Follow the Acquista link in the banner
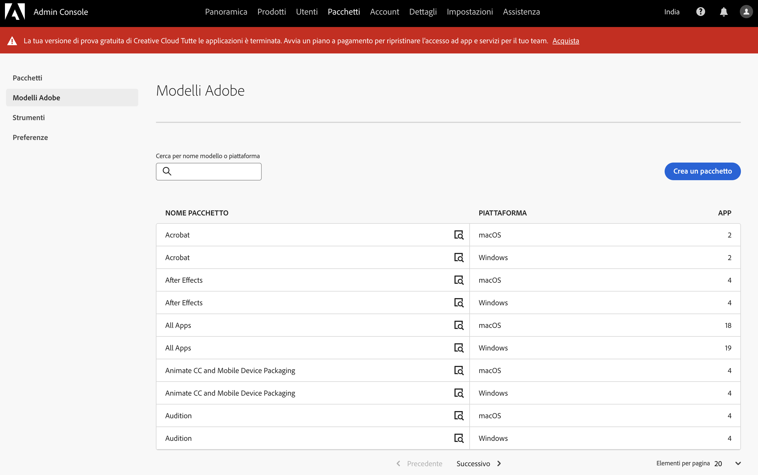Image resolution: width=758 pixels, height=475 pixels. point(565,41)
